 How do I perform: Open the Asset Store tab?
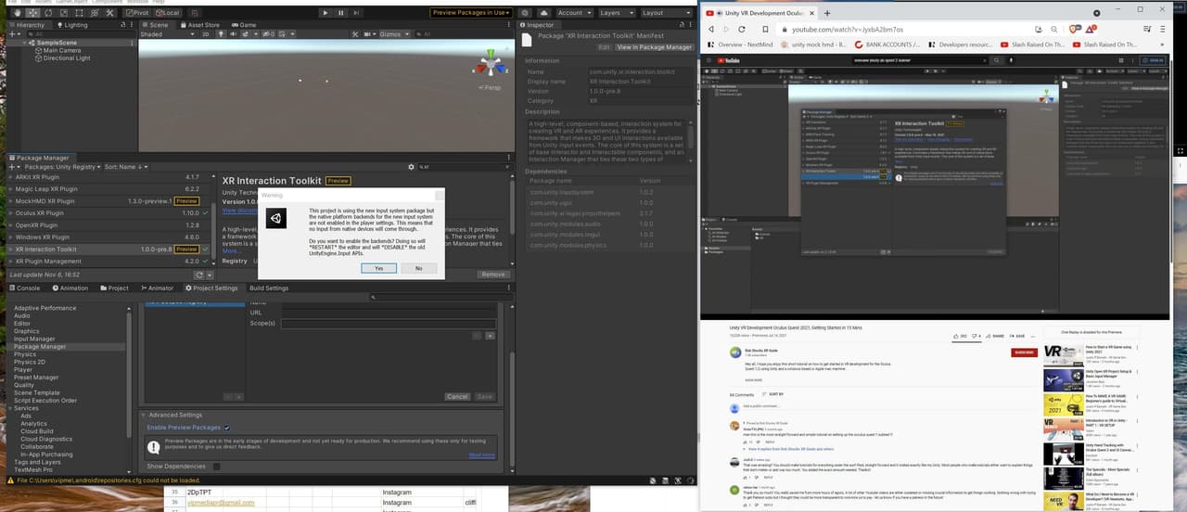(x=200, y=25)
